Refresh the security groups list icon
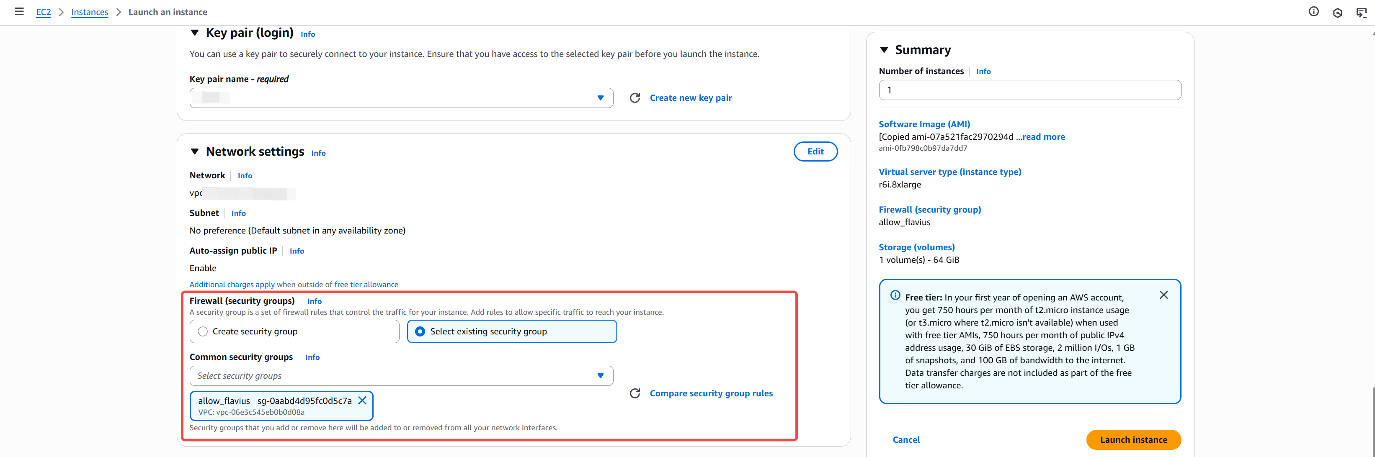 [635, 393]
